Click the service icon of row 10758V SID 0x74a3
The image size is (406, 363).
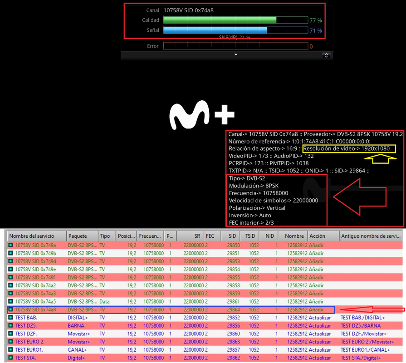coord(10,293)
